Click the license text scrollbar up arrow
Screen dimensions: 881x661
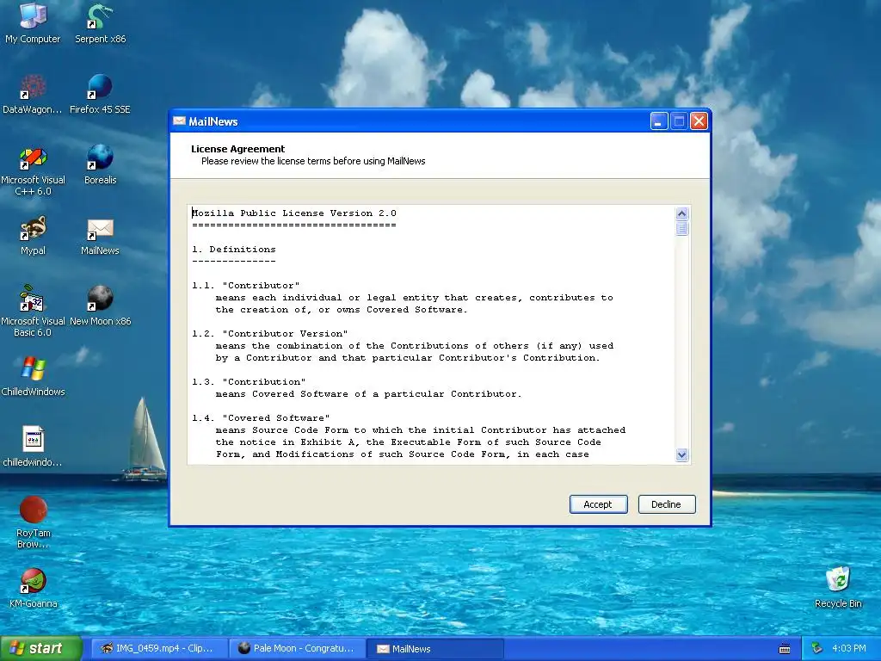[x=681, y=213]
